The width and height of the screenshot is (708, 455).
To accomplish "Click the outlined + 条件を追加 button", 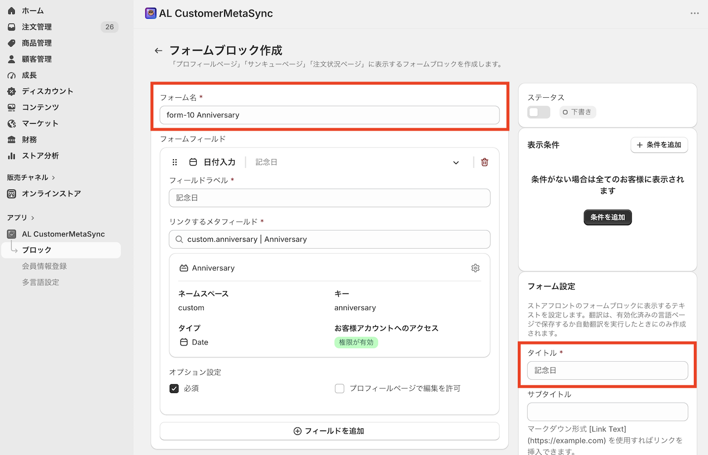I will tap(659, 145).
